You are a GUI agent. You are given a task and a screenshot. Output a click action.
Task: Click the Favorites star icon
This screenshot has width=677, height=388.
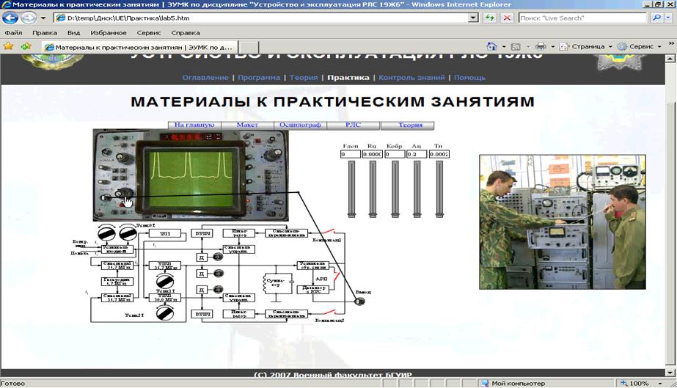click(x=9, y=46)
